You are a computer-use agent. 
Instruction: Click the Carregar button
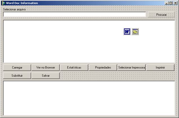coord(17,68)
